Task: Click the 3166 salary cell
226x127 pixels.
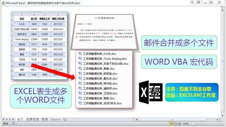Action: (x=34, y=74)
